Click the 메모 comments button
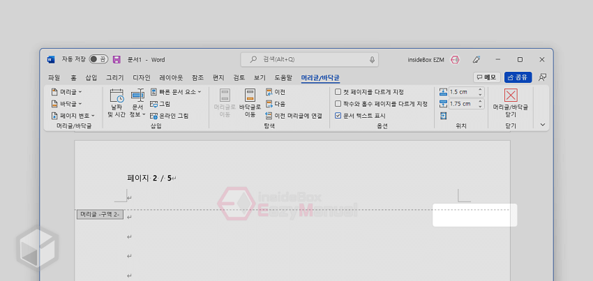Viewport: 593px width, 281px height. pyautogui.click(x=487, y=77)
